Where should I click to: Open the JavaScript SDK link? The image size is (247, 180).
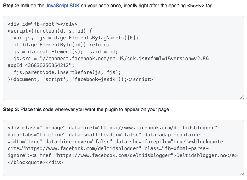[62, 6]
